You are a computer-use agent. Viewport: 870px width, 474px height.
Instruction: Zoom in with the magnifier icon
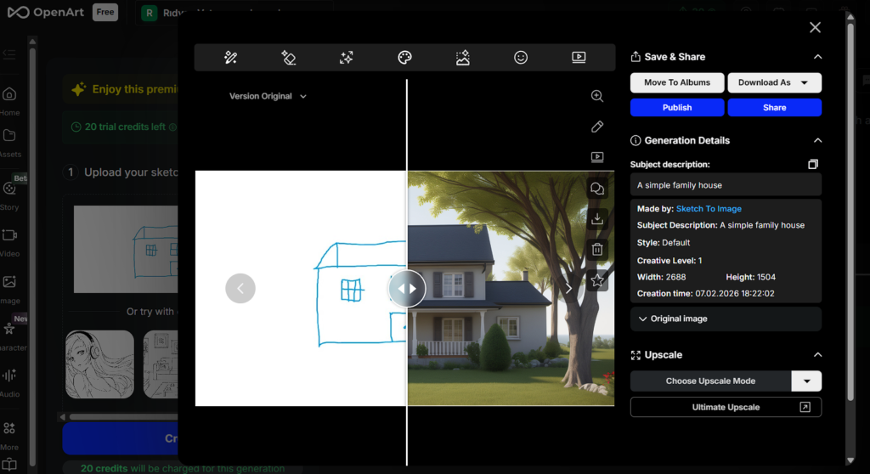click(597, 96)
